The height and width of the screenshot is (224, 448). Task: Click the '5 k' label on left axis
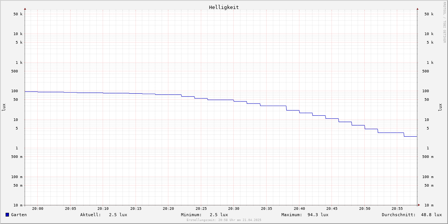(19, 43)
